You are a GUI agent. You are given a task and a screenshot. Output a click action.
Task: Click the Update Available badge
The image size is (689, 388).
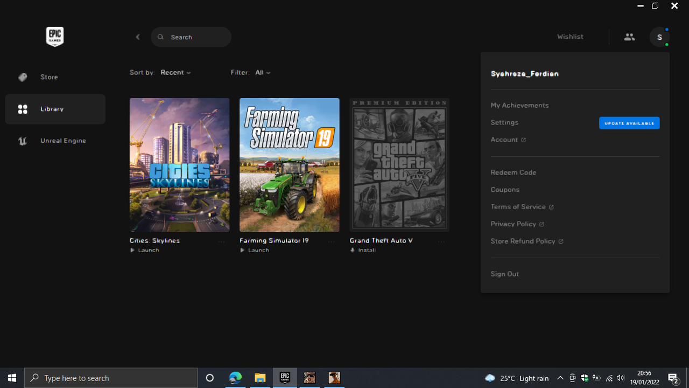point(629,123)
